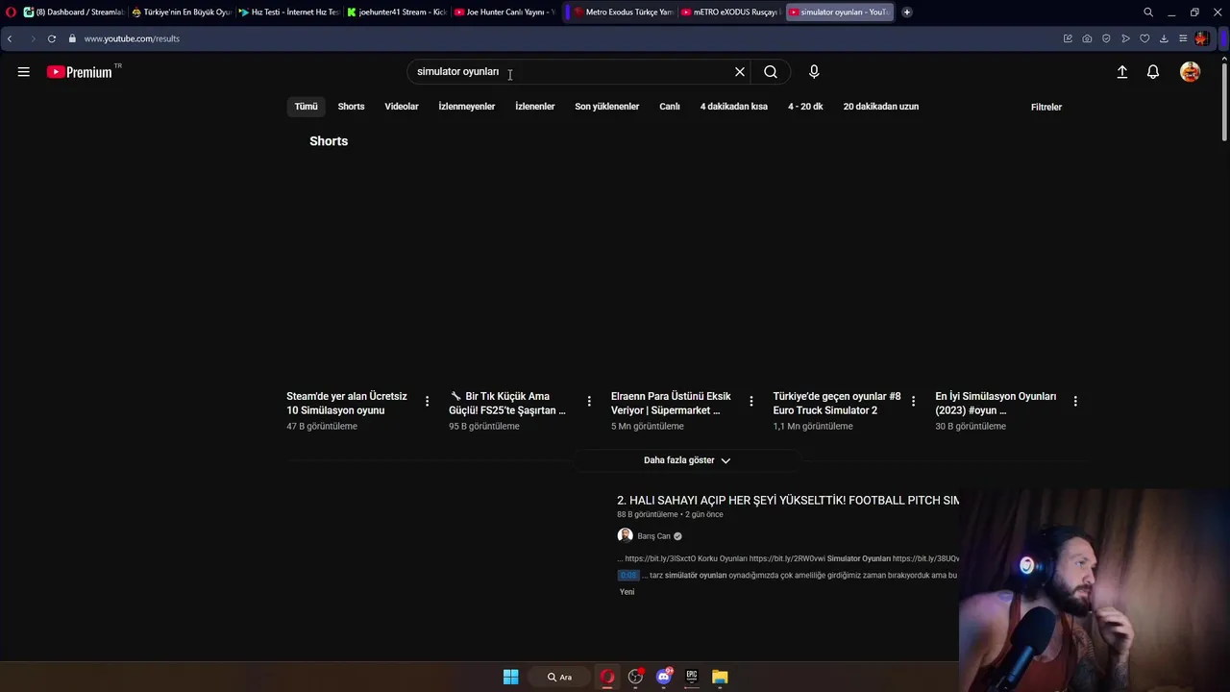Reload the page in Opera

click(x=51, y=38)
